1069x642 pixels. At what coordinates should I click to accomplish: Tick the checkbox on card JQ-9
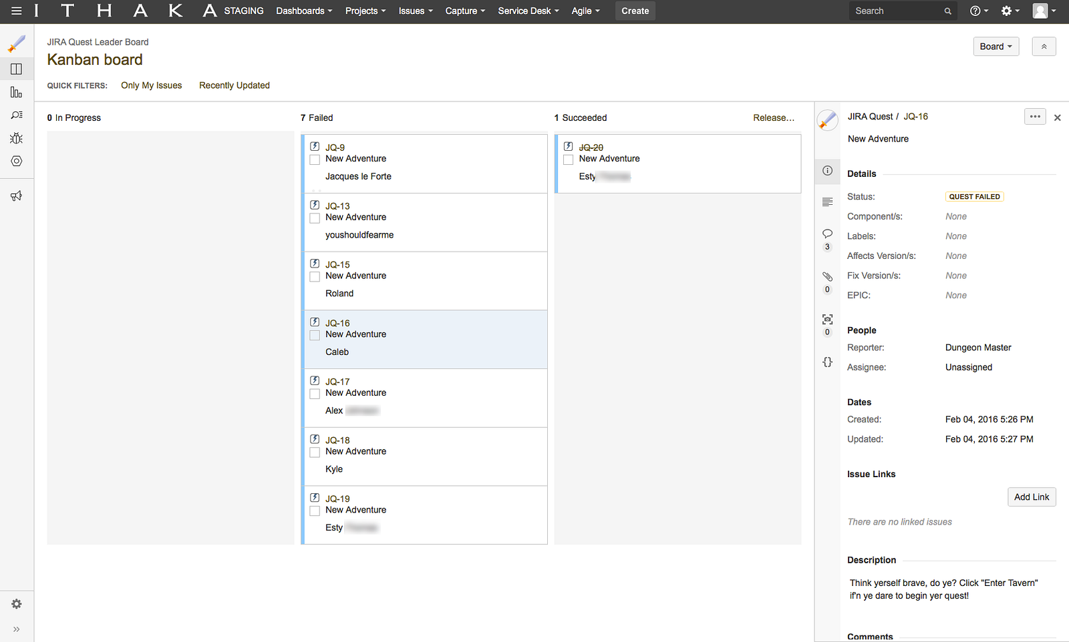(x=315, y=160)
